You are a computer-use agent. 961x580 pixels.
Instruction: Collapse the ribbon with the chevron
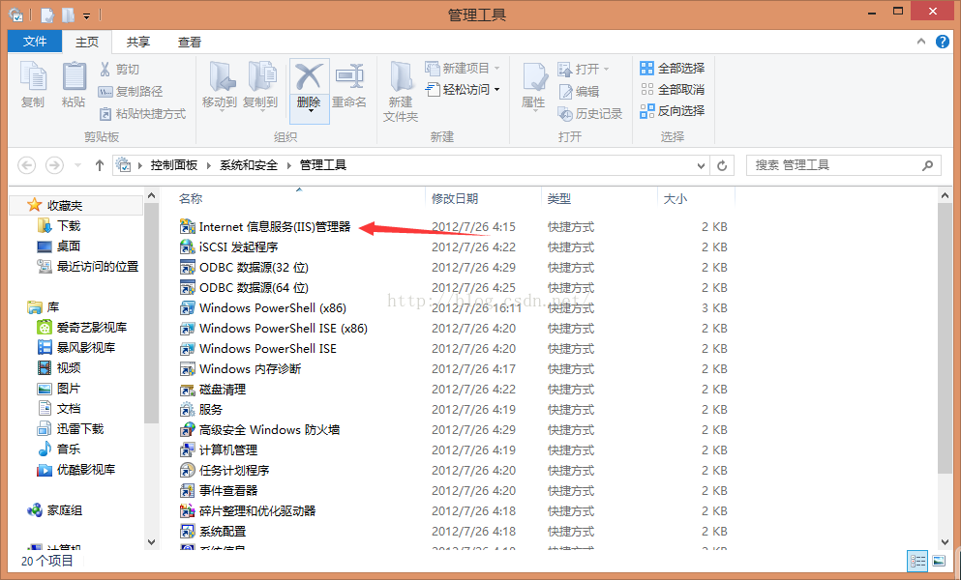[x=921, y=41]
